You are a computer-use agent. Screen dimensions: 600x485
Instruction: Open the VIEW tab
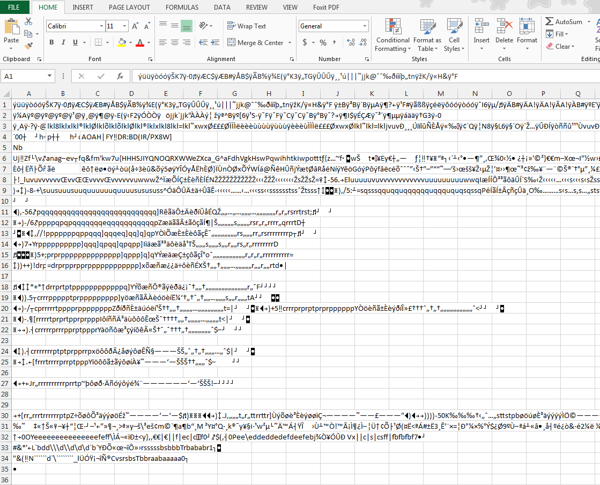(290, 8)
